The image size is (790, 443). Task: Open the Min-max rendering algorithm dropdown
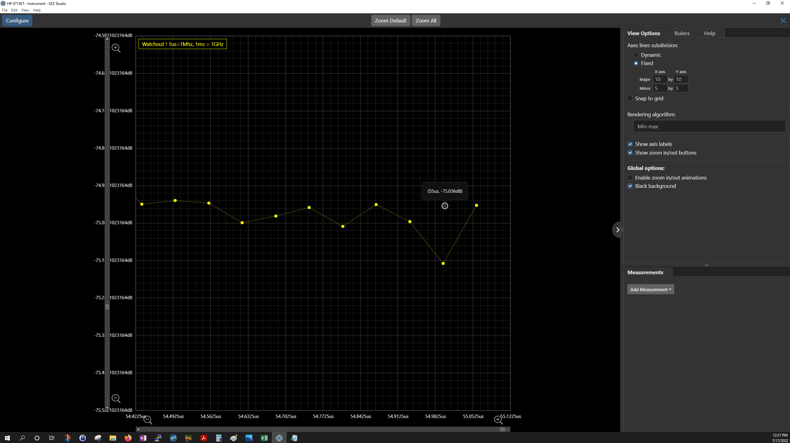[x=709, y=126]
